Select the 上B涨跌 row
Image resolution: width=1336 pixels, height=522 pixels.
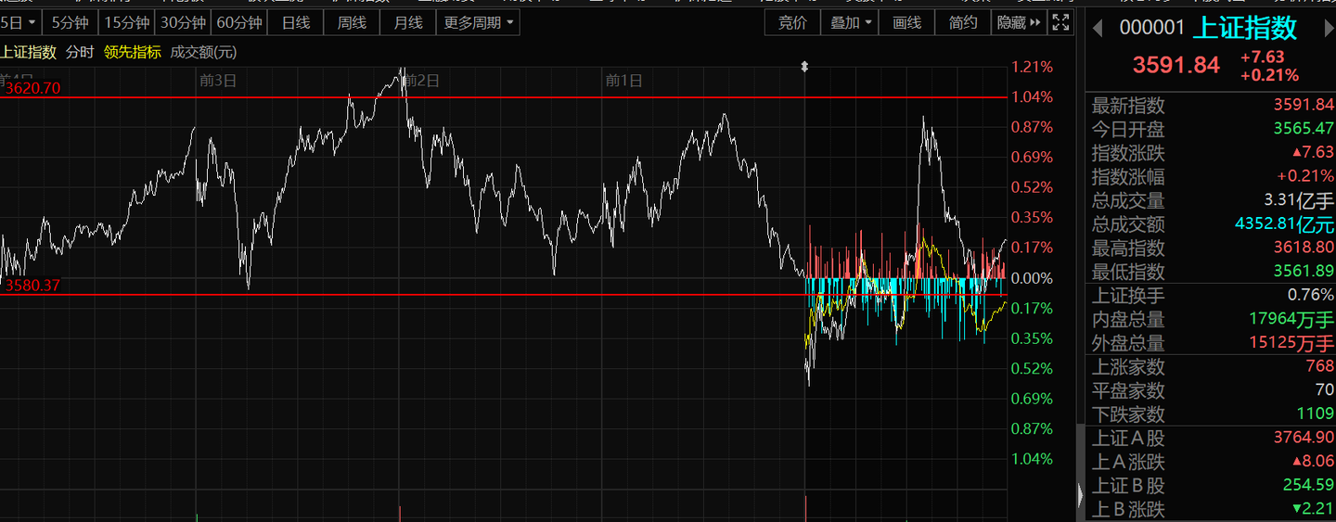point(1211,509)
